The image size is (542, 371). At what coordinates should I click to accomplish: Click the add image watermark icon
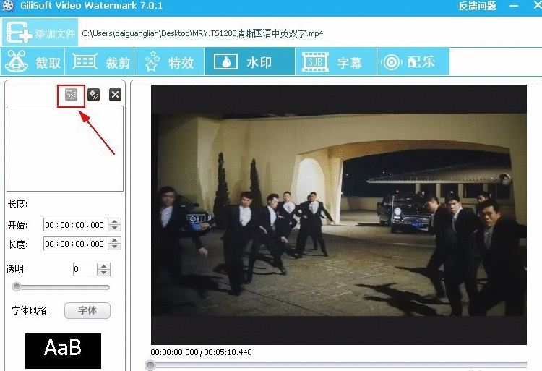[94, 95]
